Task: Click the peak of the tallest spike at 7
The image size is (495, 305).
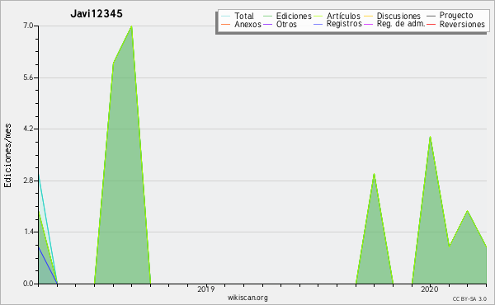Action: [x=132, y=26]
